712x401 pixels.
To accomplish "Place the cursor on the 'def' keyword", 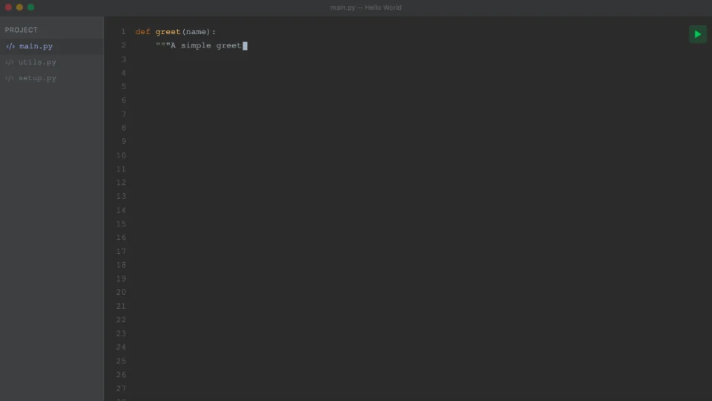I will point(142,32).
